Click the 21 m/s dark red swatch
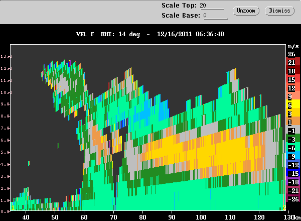This screenshot has height=221, width=301. click(x=293, y=62)
